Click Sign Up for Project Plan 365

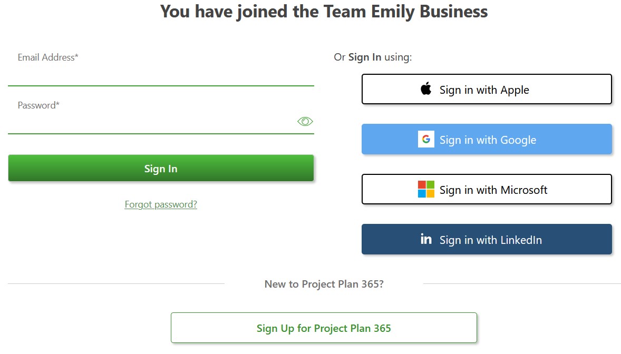(324, 328)
